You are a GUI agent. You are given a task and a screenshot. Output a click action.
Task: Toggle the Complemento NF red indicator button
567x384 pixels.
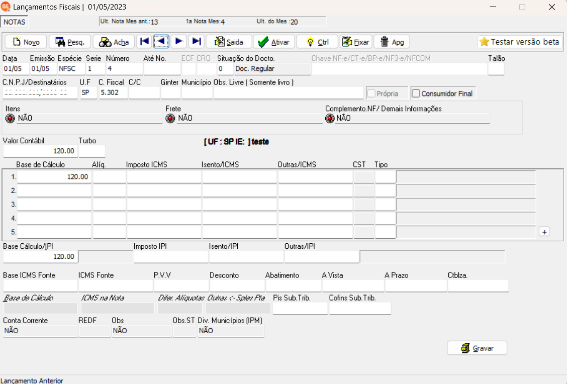(330, 118)
